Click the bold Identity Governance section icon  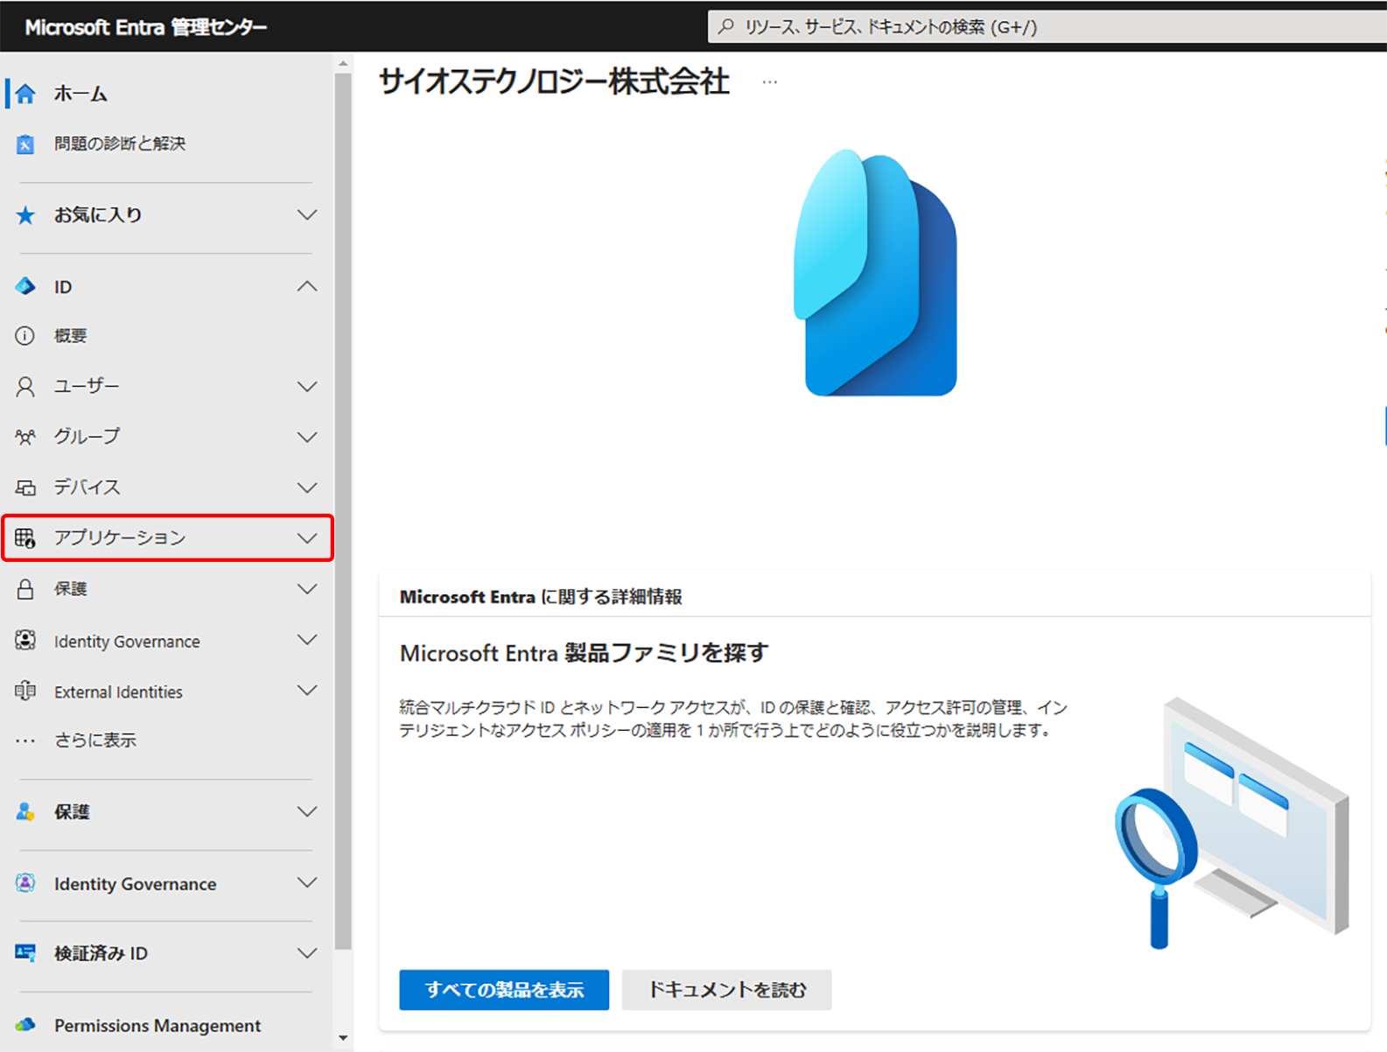coord(25,883)
